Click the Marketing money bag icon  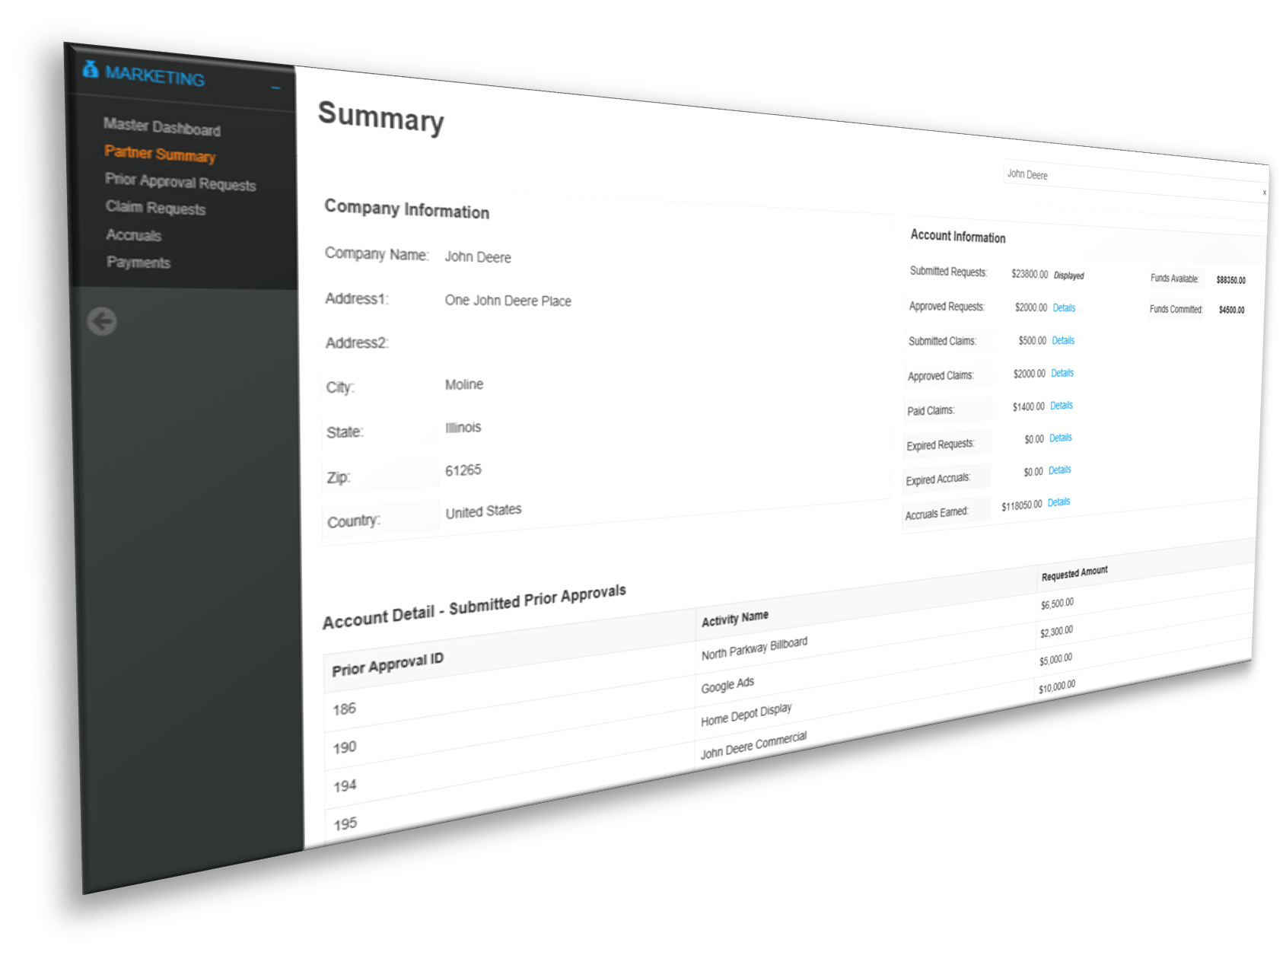coord(91,69)
